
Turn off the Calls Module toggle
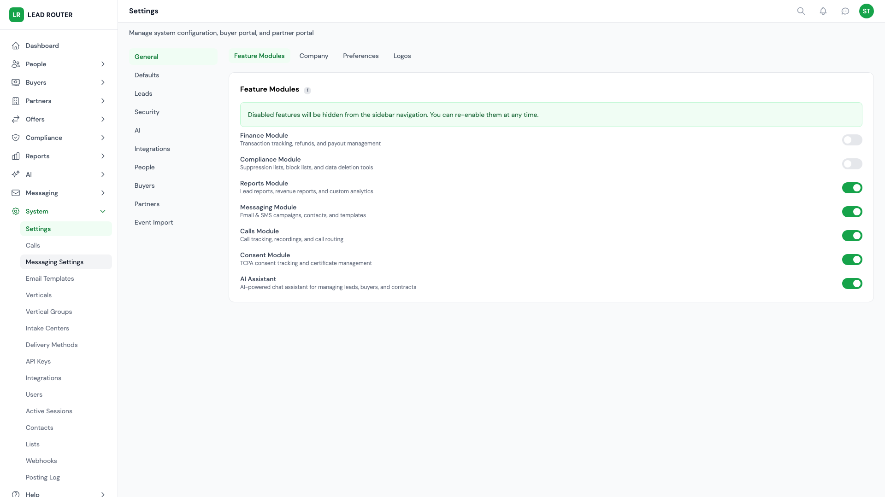[852, 236]
